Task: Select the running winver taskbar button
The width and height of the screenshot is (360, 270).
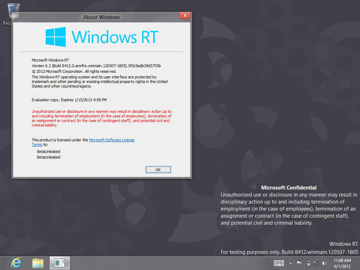Action: (60, 263)
